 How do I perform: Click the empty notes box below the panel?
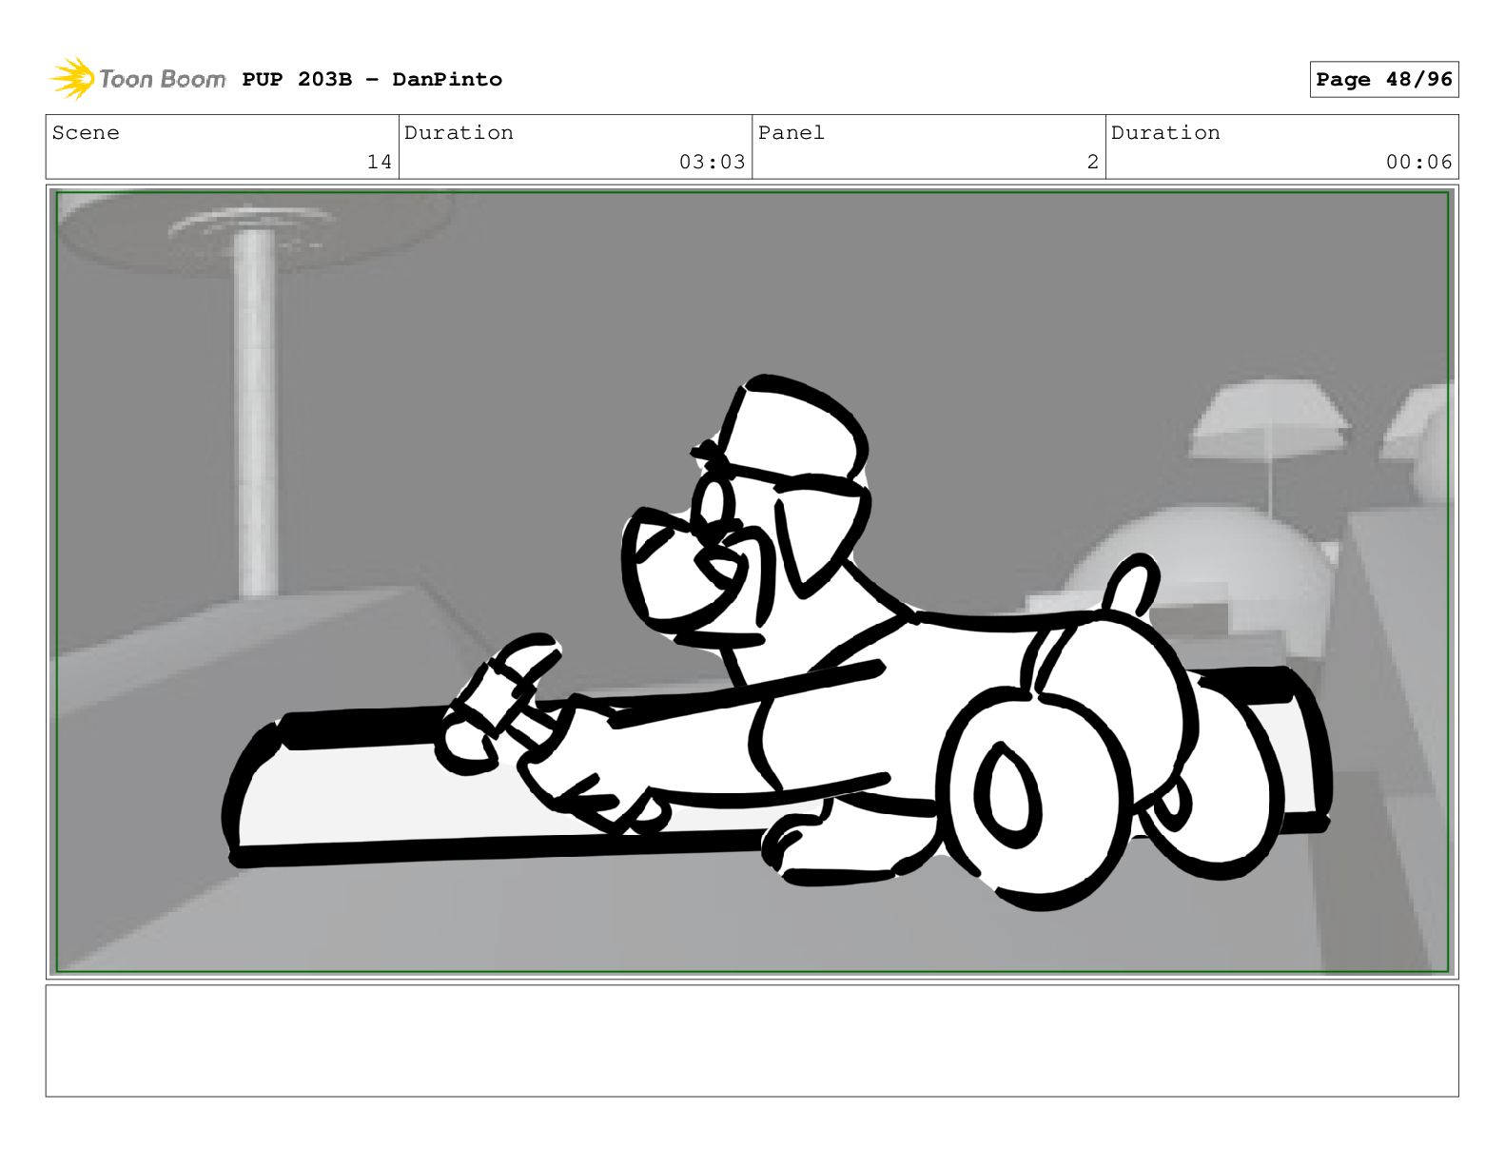pyautogui.click(x=752, y=1040)
